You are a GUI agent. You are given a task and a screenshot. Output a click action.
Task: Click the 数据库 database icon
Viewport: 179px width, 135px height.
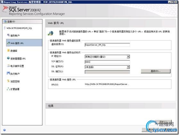tap(8, 50)
